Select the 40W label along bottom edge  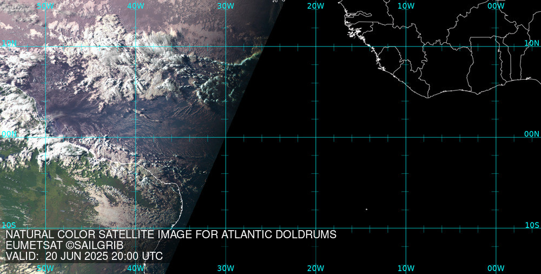(136, 268)
